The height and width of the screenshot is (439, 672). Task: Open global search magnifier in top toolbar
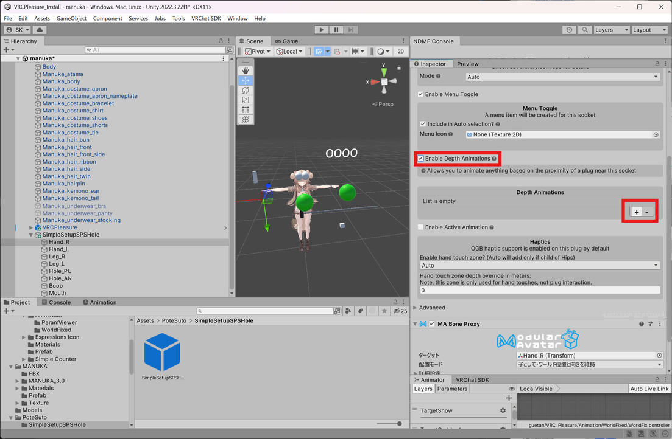(584, 30)
